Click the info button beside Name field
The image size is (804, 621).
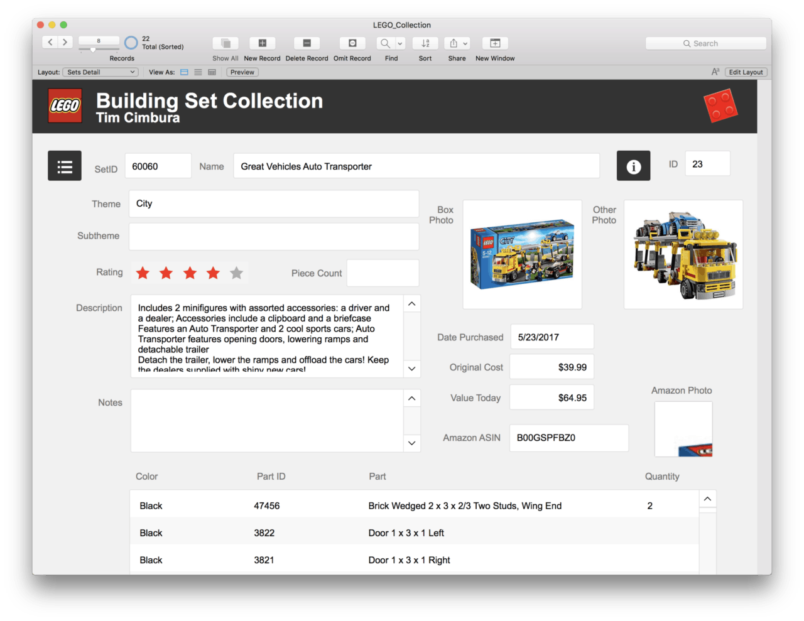pos(633,166)
